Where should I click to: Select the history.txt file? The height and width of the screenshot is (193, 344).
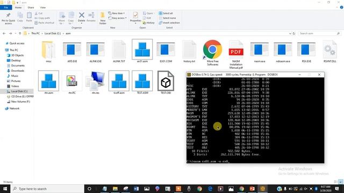click(x=189, y=51)
